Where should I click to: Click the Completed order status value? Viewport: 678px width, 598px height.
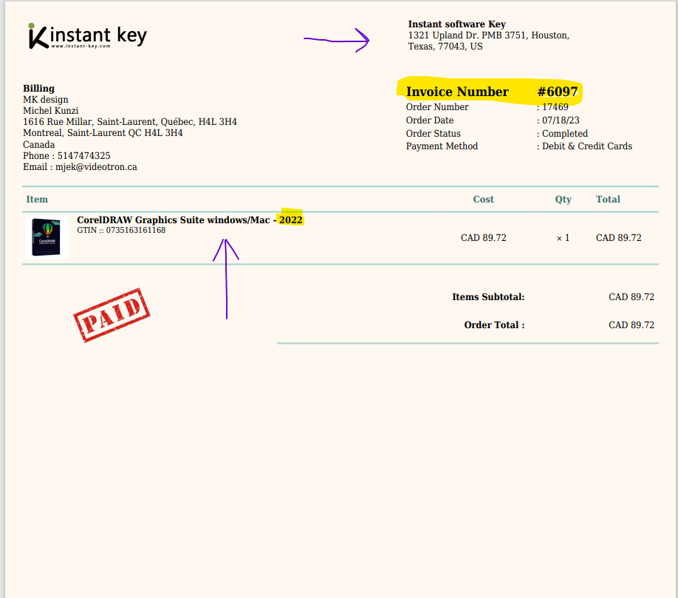tap(564, 134)
